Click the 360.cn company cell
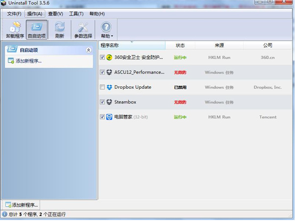 coord(267,57)
